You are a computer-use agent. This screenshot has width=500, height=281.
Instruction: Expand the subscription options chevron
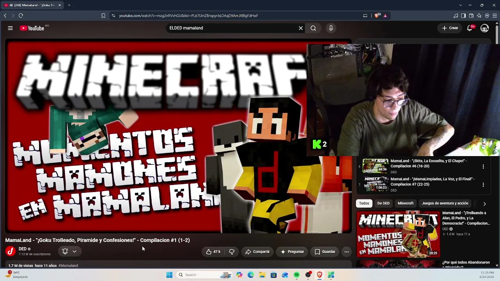click(x=74, y=252)
